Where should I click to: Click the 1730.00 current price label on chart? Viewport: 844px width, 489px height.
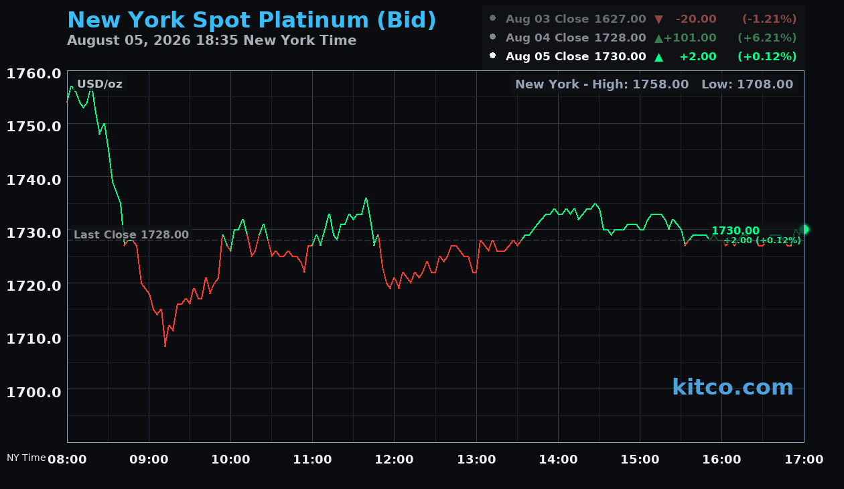(735, 230)
